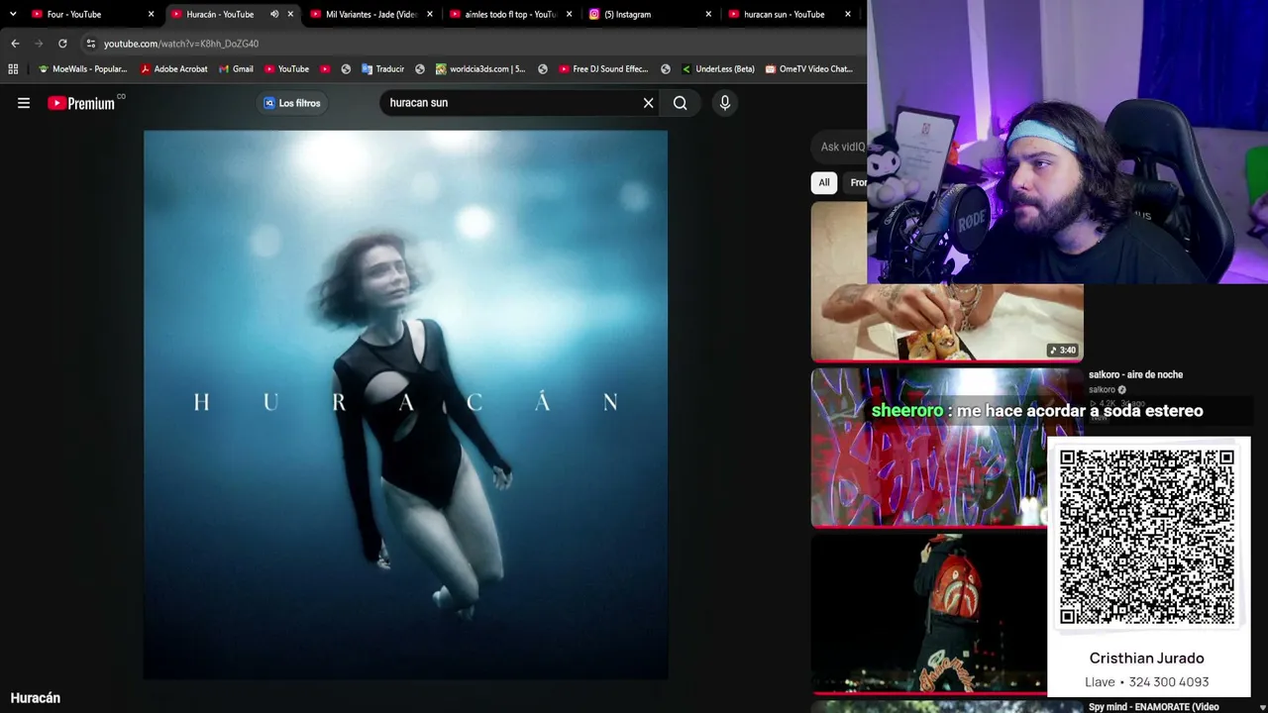Close the 'huracan sun - YouTube' tab

point(848,14)
